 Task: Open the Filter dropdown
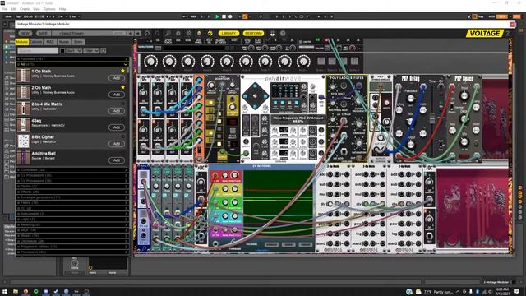pos(91,51)
